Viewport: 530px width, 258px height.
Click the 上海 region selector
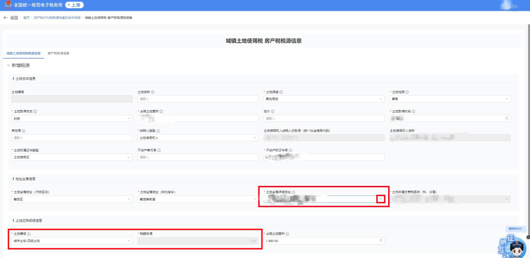(75, 5)
